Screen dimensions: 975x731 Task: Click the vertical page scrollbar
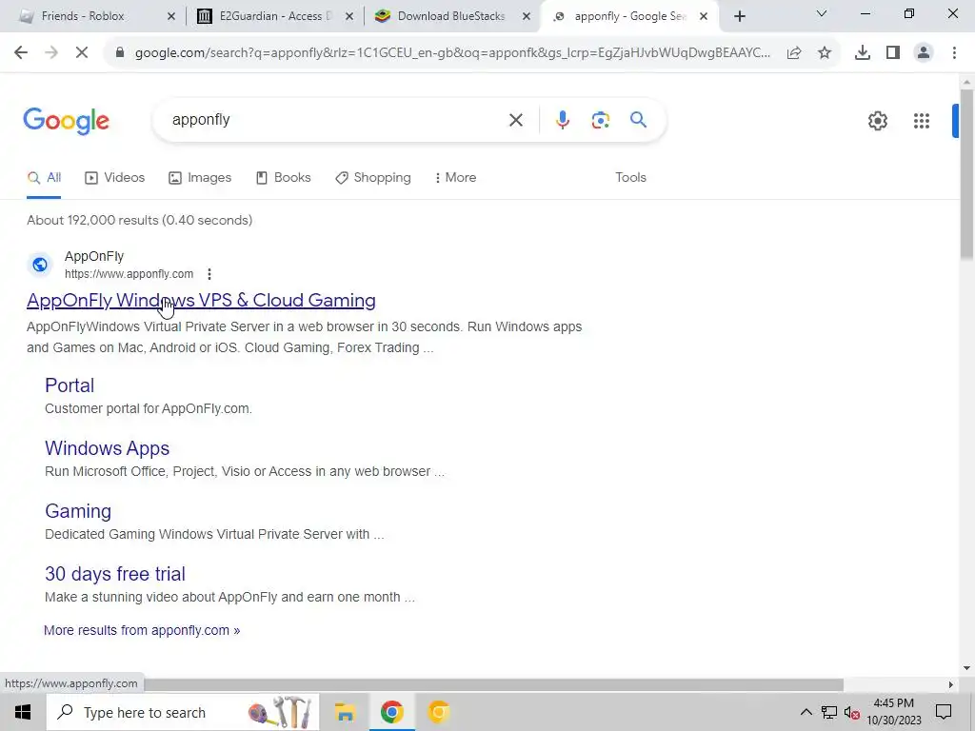point(967,174)
